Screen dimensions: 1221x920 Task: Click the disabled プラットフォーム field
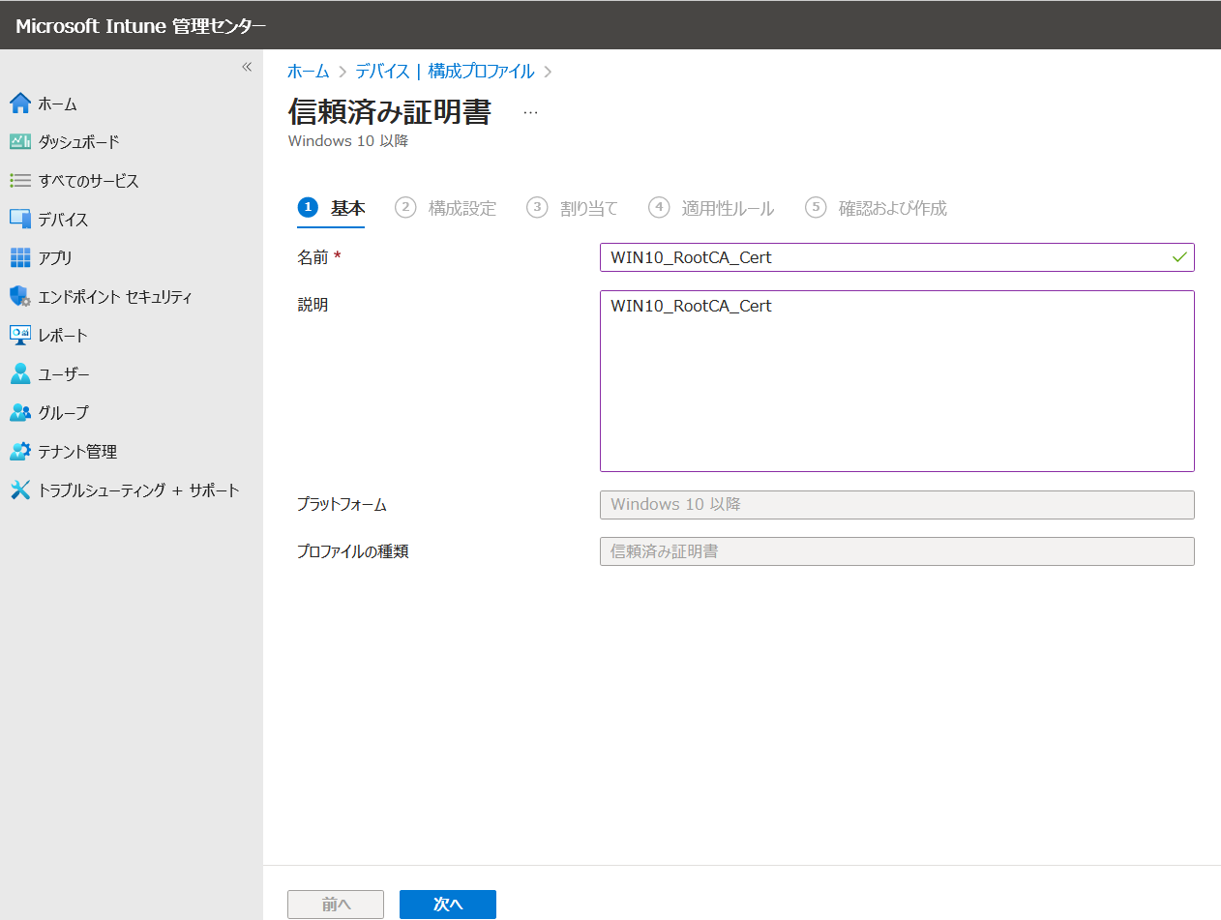point(897,504)
